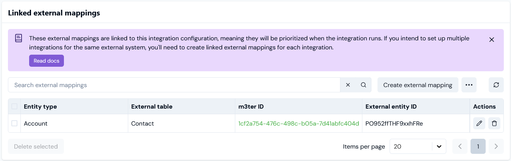
Task: Click the docs book icon in banner
Action: click(19, 38)
